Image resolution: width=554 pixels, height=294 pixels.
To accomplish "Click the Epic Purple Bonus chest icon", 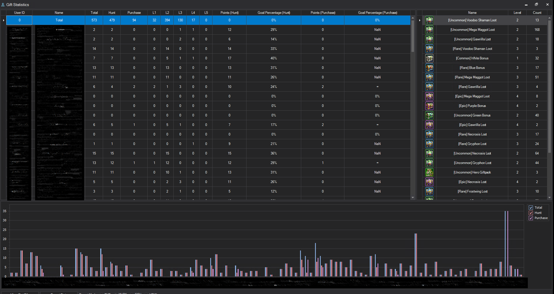I will (429, 106).
